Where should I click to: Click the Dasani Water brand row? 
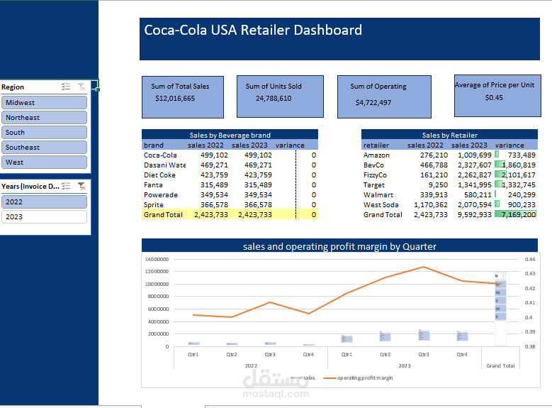click(165, 165)
